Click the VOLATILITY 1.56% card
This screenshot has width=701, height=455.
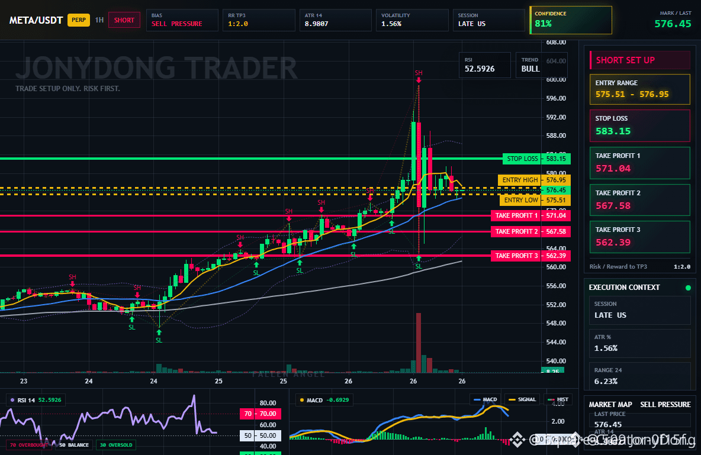(412, 20)
